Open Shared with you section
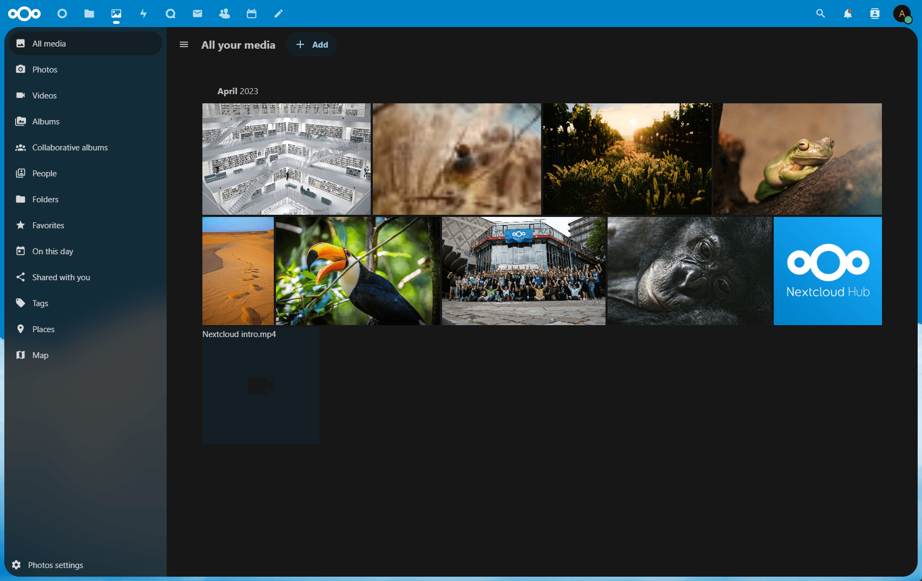 [x=85, y=277]
